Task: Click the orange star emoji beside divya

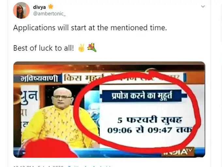Action: 51,7
